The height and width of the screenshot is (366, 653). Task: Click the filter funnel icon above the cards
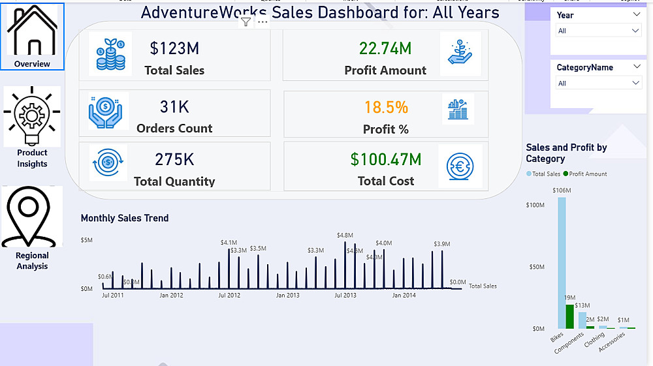[x=246, y=22]
